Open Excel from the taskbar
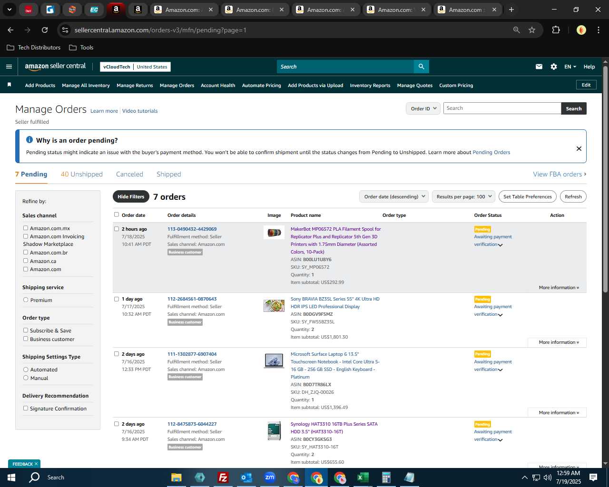The image size is (609, 487). 363,477
